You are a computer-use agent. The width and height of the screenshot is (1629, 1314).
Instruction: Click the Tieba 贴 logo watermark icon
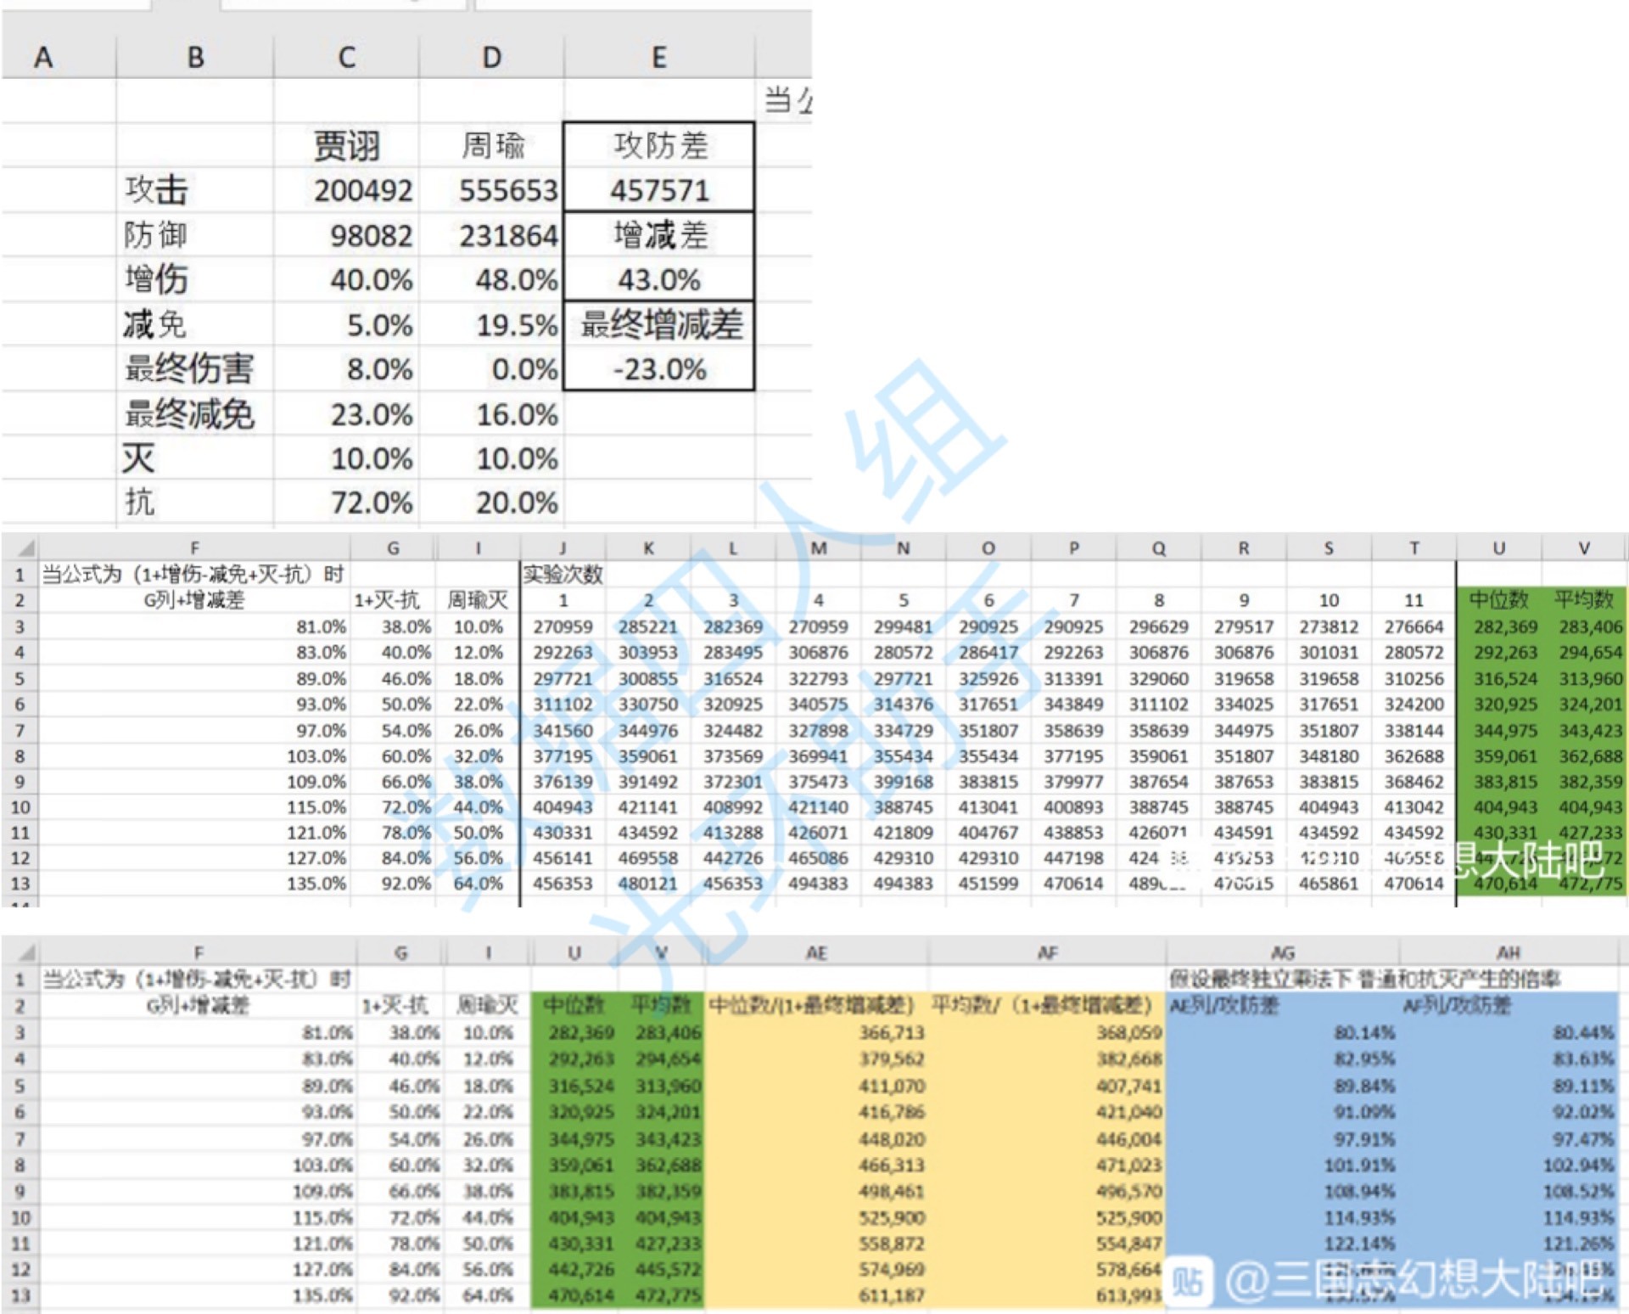(x=1189, y=1279)
